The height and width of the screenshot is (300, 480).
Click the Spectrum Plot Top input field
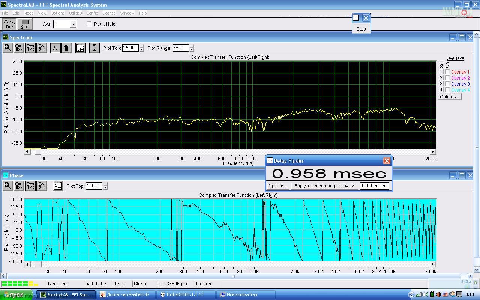pyautogui.click(x=130, y=48)
